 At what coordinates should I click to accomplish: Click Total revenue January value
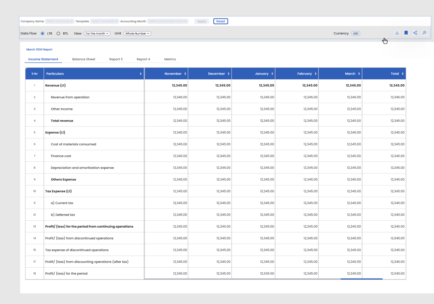tap(267, 121)
